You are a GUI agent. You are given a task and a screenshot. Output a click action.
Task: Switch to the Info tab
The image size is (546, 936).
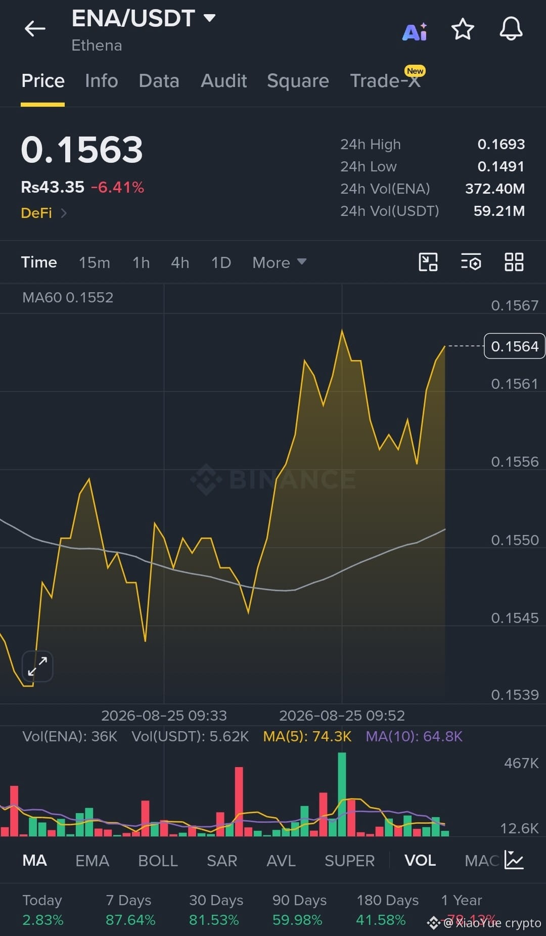(102, 81)
